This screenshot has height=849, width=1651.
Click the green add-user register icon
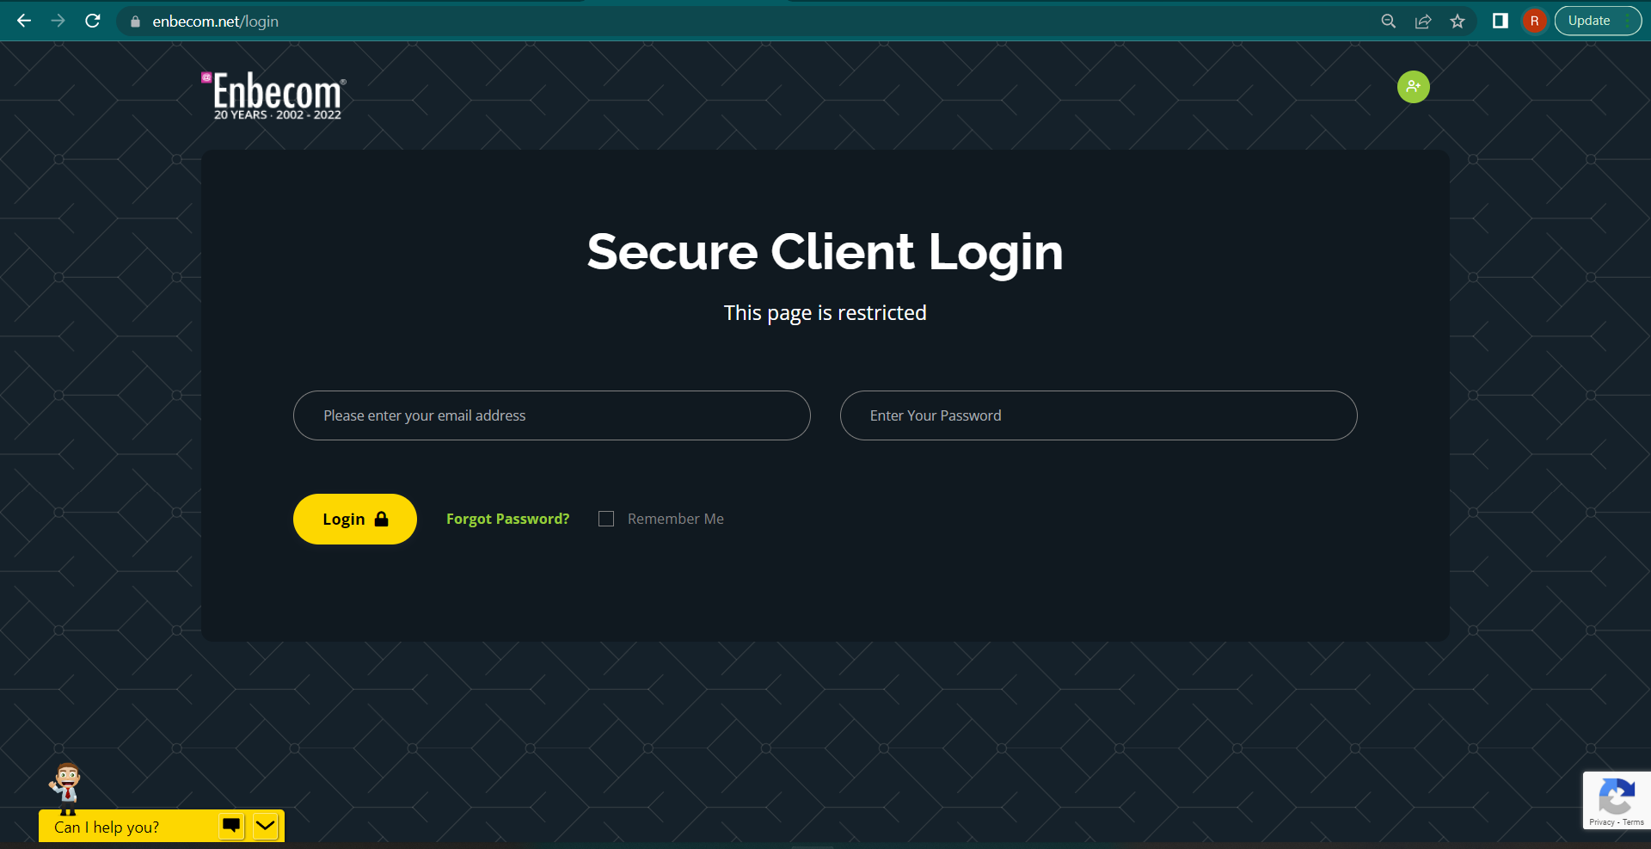(1414, 87)
